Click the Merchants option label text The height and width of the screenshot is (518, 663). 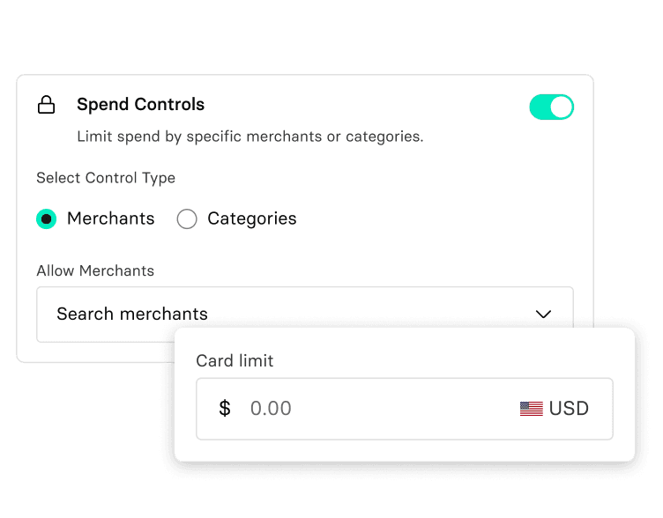[110, 218]
